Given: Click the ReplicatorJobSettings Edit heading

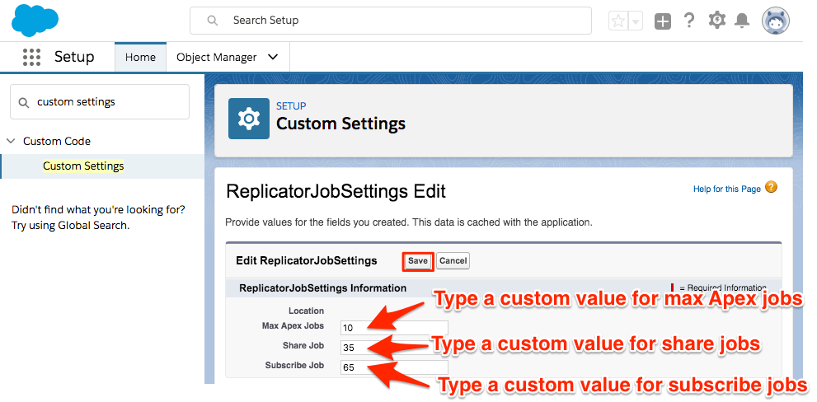Looking at the screenshot, I should point(336,192).
